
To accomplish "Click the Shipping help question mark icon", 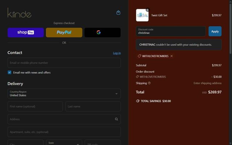I will [149, 83].
